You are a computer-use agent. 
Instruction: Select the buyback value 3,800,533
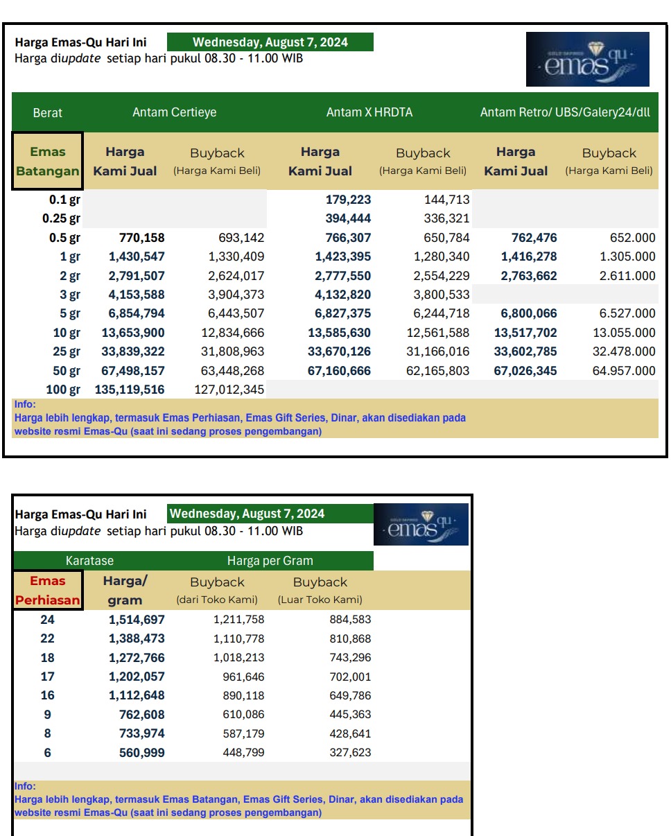point(442,295)
